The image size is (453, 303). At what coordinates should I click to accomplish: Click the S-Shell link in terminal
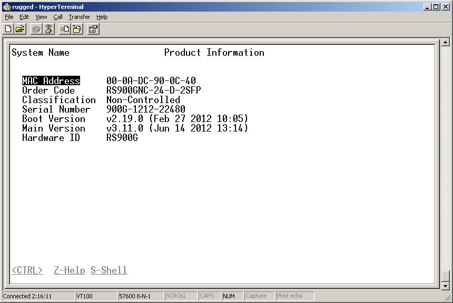click(109, 270)
